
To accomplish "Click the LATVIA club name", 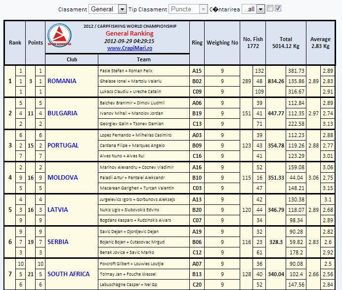I will [58, 210].
